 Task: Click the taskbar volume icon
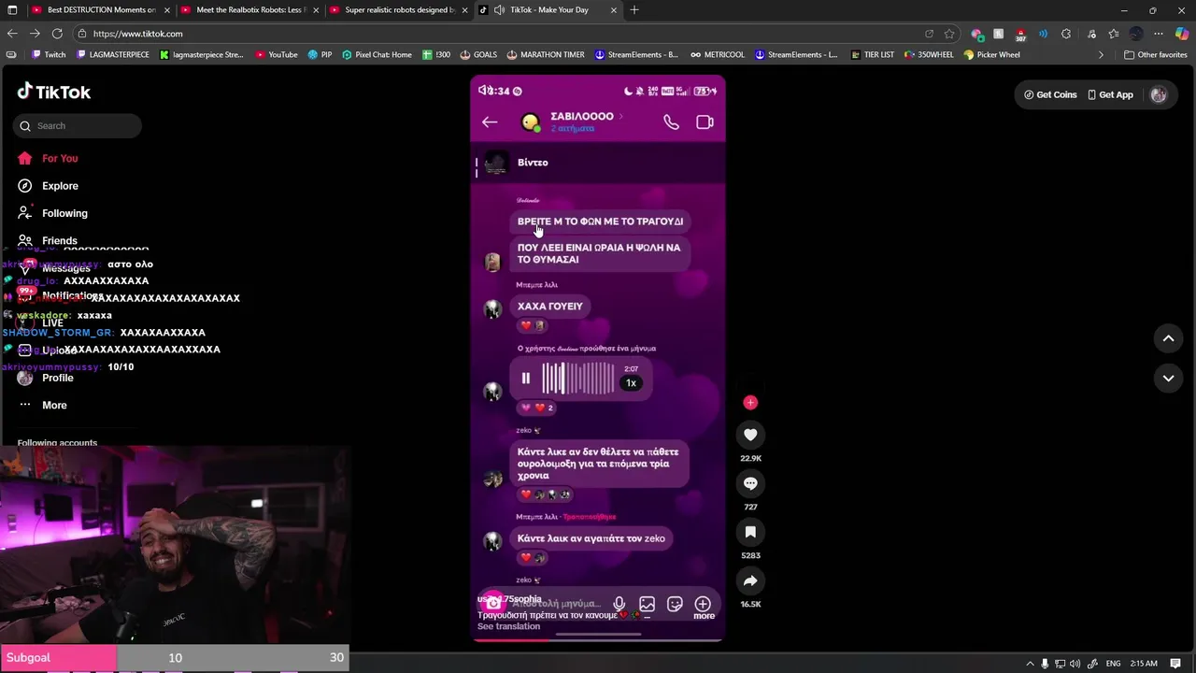1075,664
